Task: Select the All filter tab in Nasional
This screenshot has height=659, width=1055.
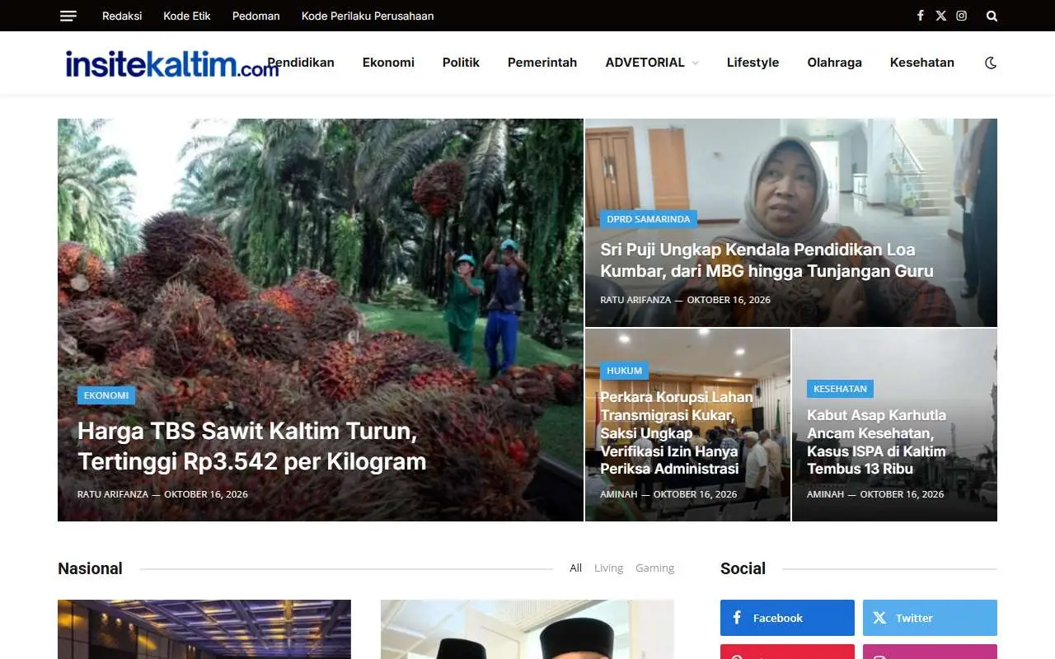Action: click(x=575, y=568)
